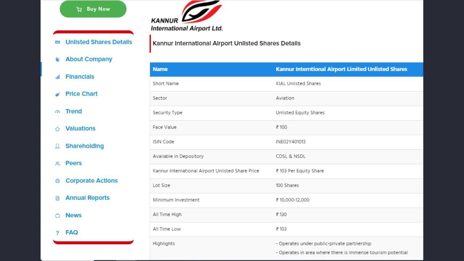Select the value KIAL Unlisted Shares
Viewport: 464px width, 261px height.
click(x=298, y=84)
